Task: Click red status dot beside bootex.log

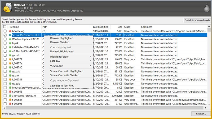Action: [10, 31]
